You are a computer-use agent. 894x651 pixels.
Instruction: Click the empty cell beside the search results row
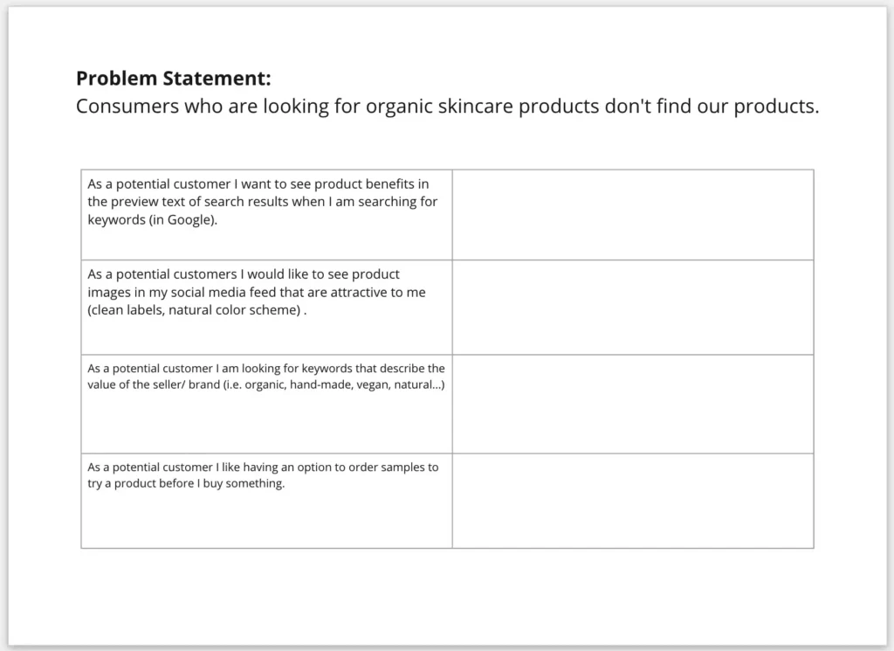point(633,214)
